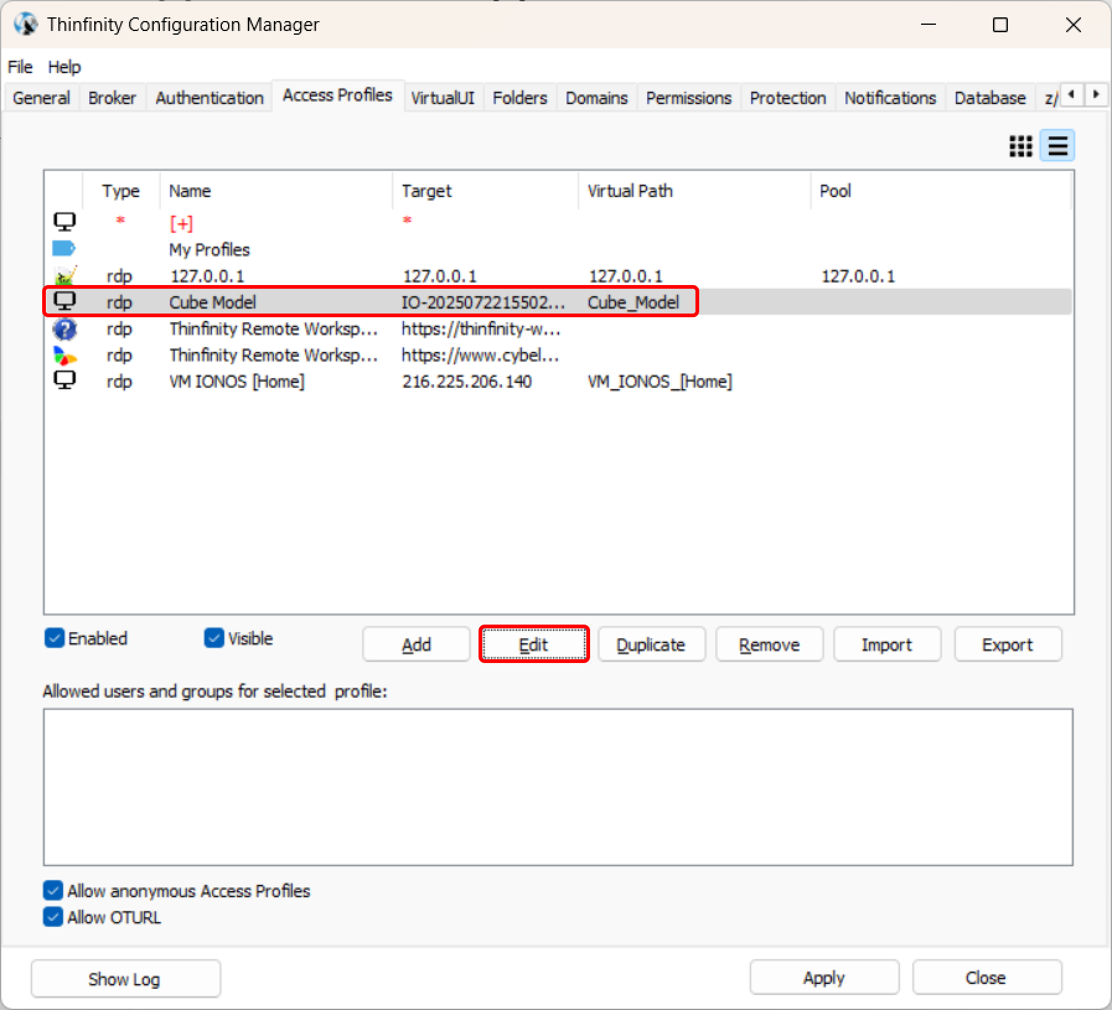Click the Add profile button
The width and height of the screenshot is (1112, 1010).
[x=416, y=644]
